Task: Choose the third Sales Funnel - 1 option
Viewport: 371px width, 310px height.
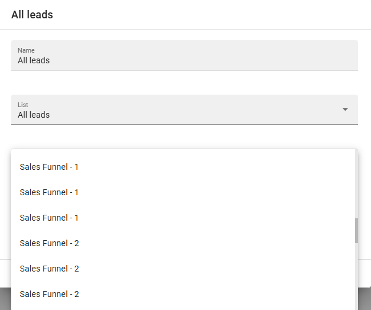Action: click(x=49, y=218)
